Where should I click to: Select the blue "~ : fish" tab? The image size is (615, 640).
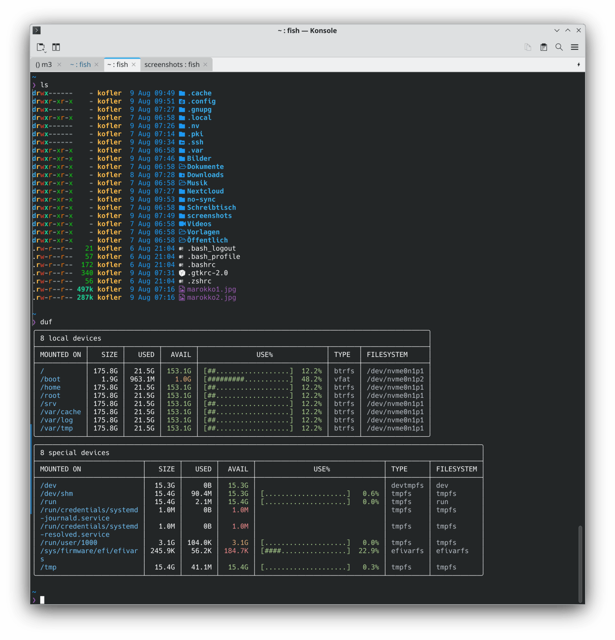[x=80, y=65]
